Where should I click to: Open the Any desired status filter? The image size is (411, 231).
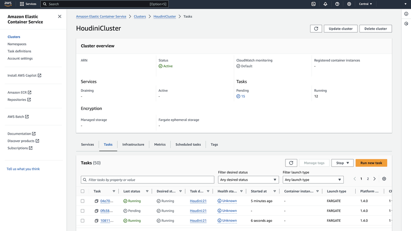248,180
